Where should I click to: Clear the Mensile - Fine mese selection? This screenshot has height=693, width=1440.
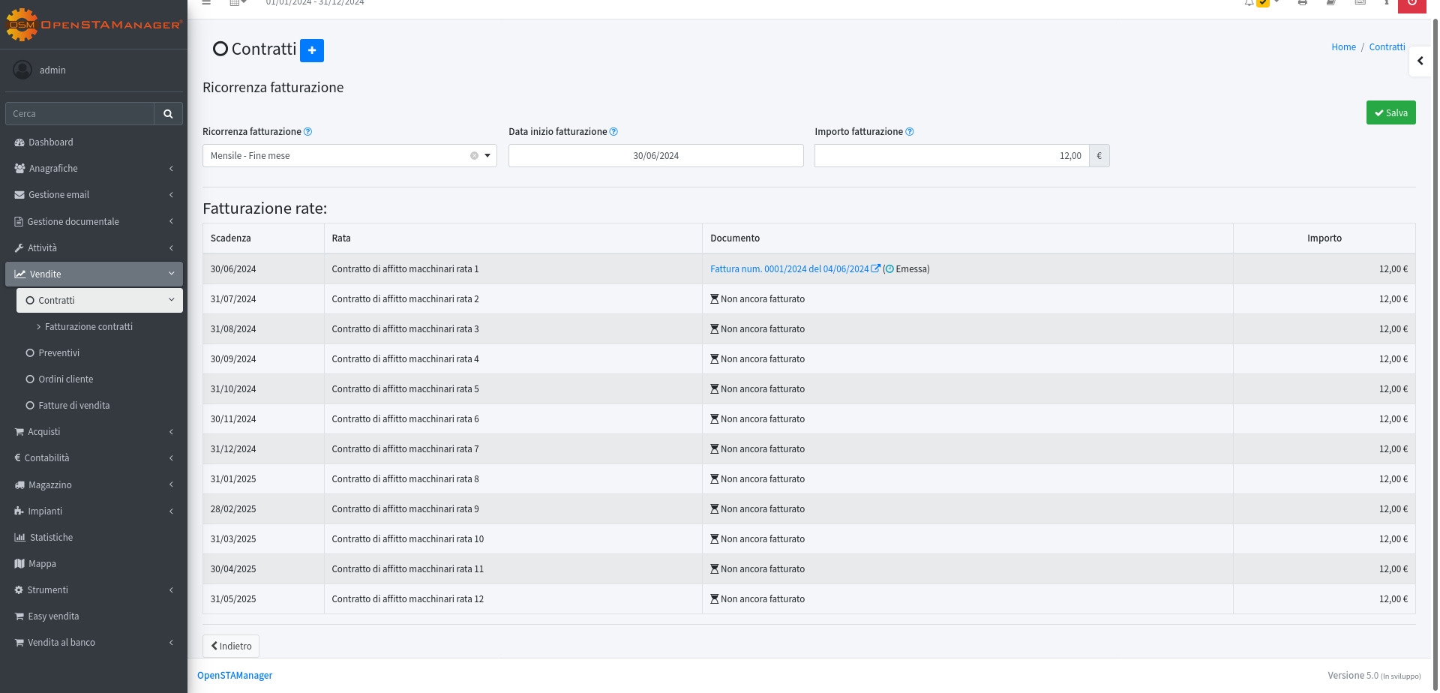click(474, 156)
